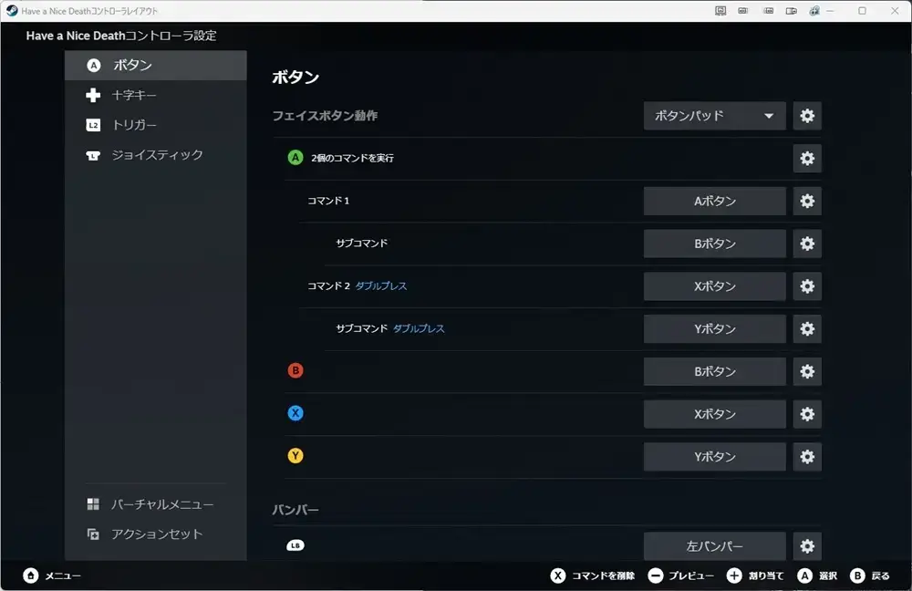Open gear settings on yellow Y row
The height and width of the screenshot is (591, 912).
(x=807, y=457)
